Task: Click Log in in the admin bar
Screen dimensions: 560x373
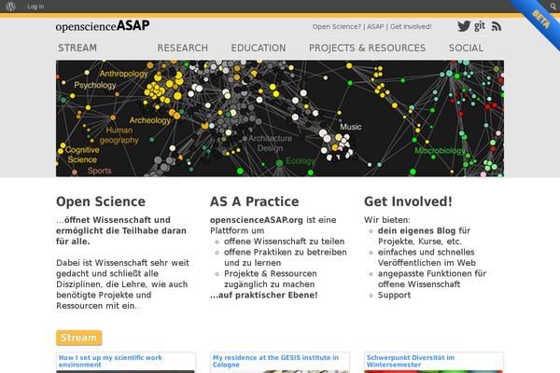Action: (x=35, y=7)
